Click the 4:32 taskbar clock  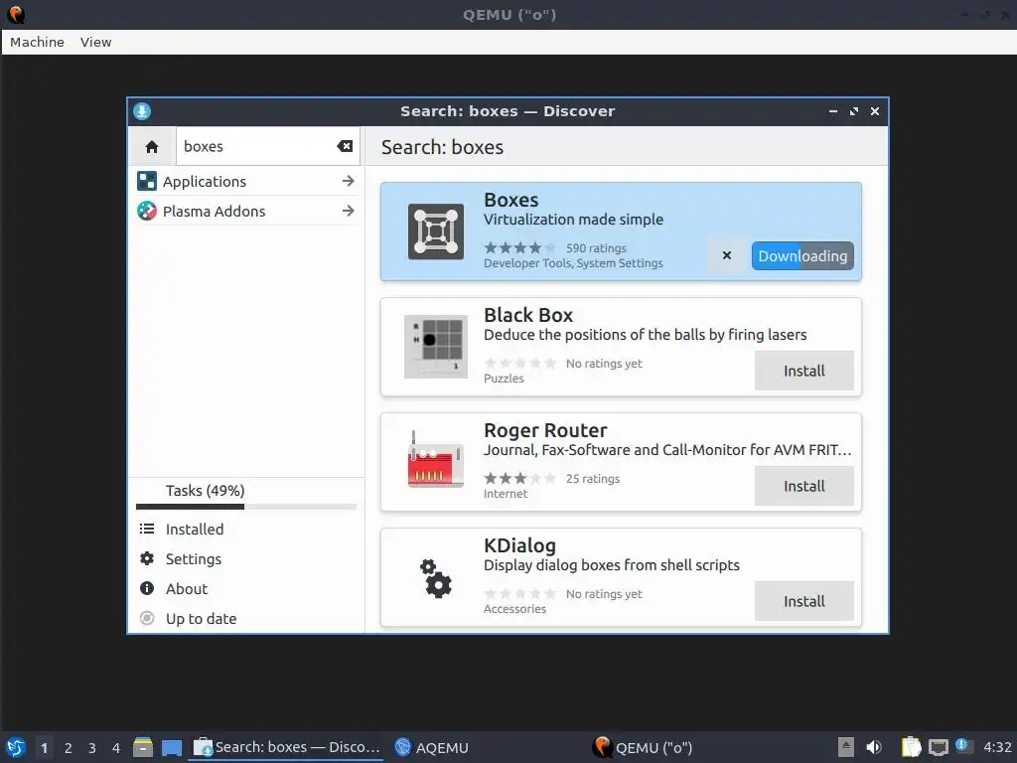coord(997,747)
